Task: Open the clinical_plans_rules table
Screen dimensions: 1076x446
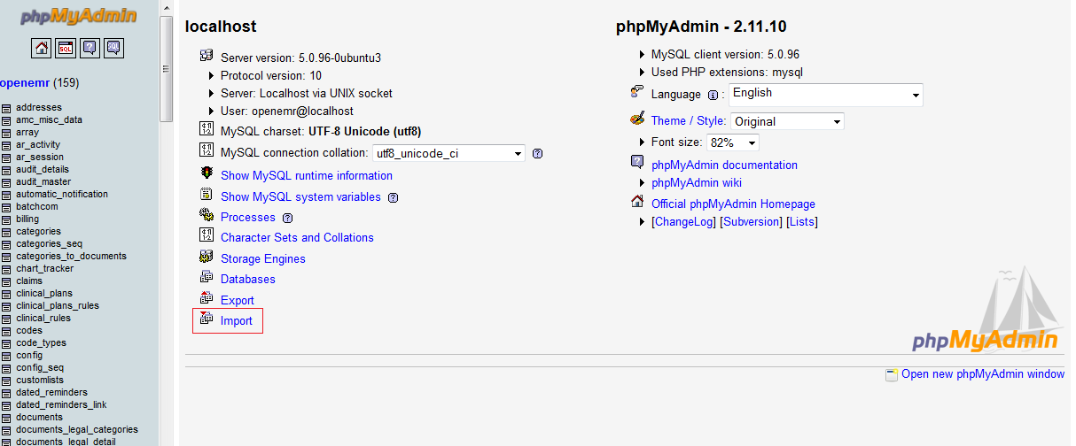Action: click(x=58, y=305)
